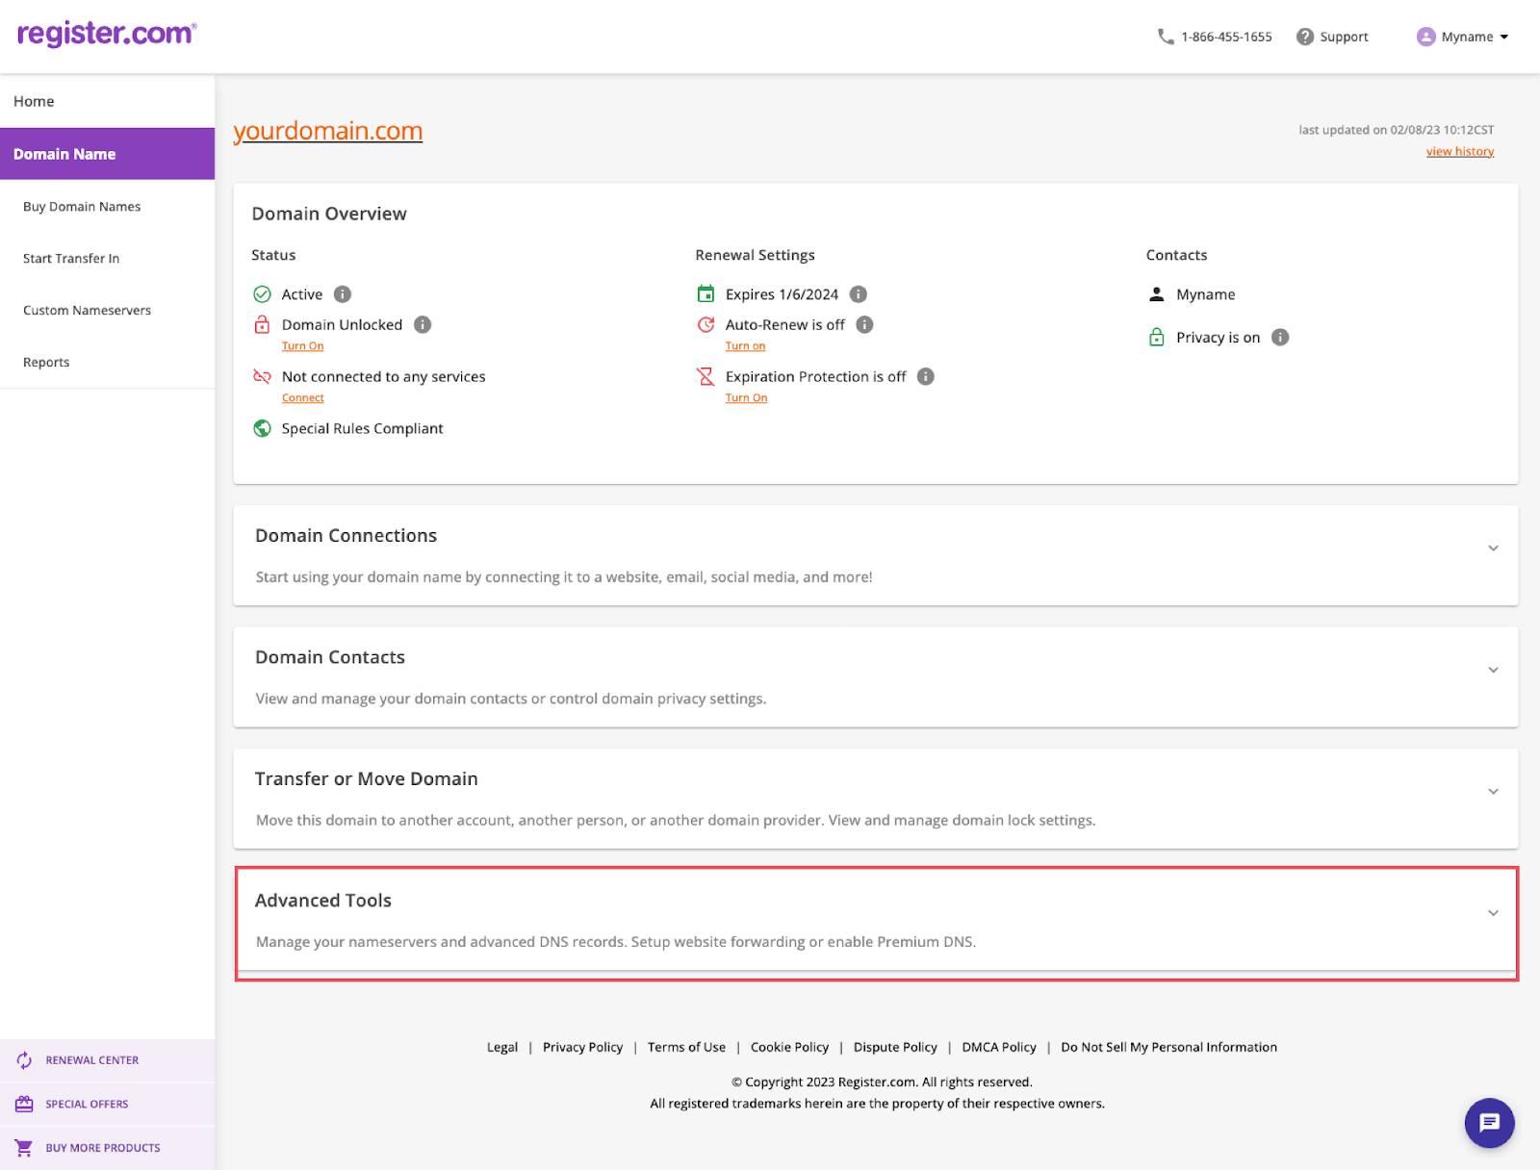
Task: Expand the Domain Connections panel
Action: (1493, 547)
